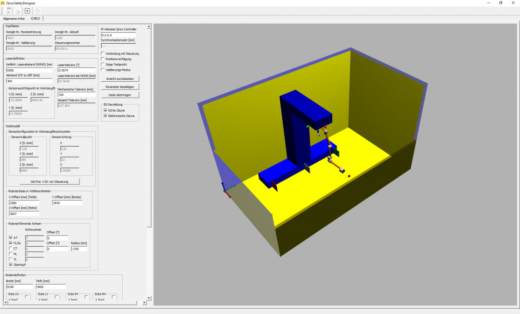Click Get Pos + Dir von Steuerung

click(x=49, y=181)
